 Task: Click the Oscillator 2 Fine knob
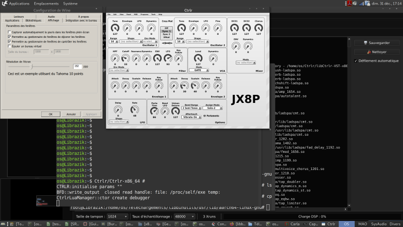point(218,28)
